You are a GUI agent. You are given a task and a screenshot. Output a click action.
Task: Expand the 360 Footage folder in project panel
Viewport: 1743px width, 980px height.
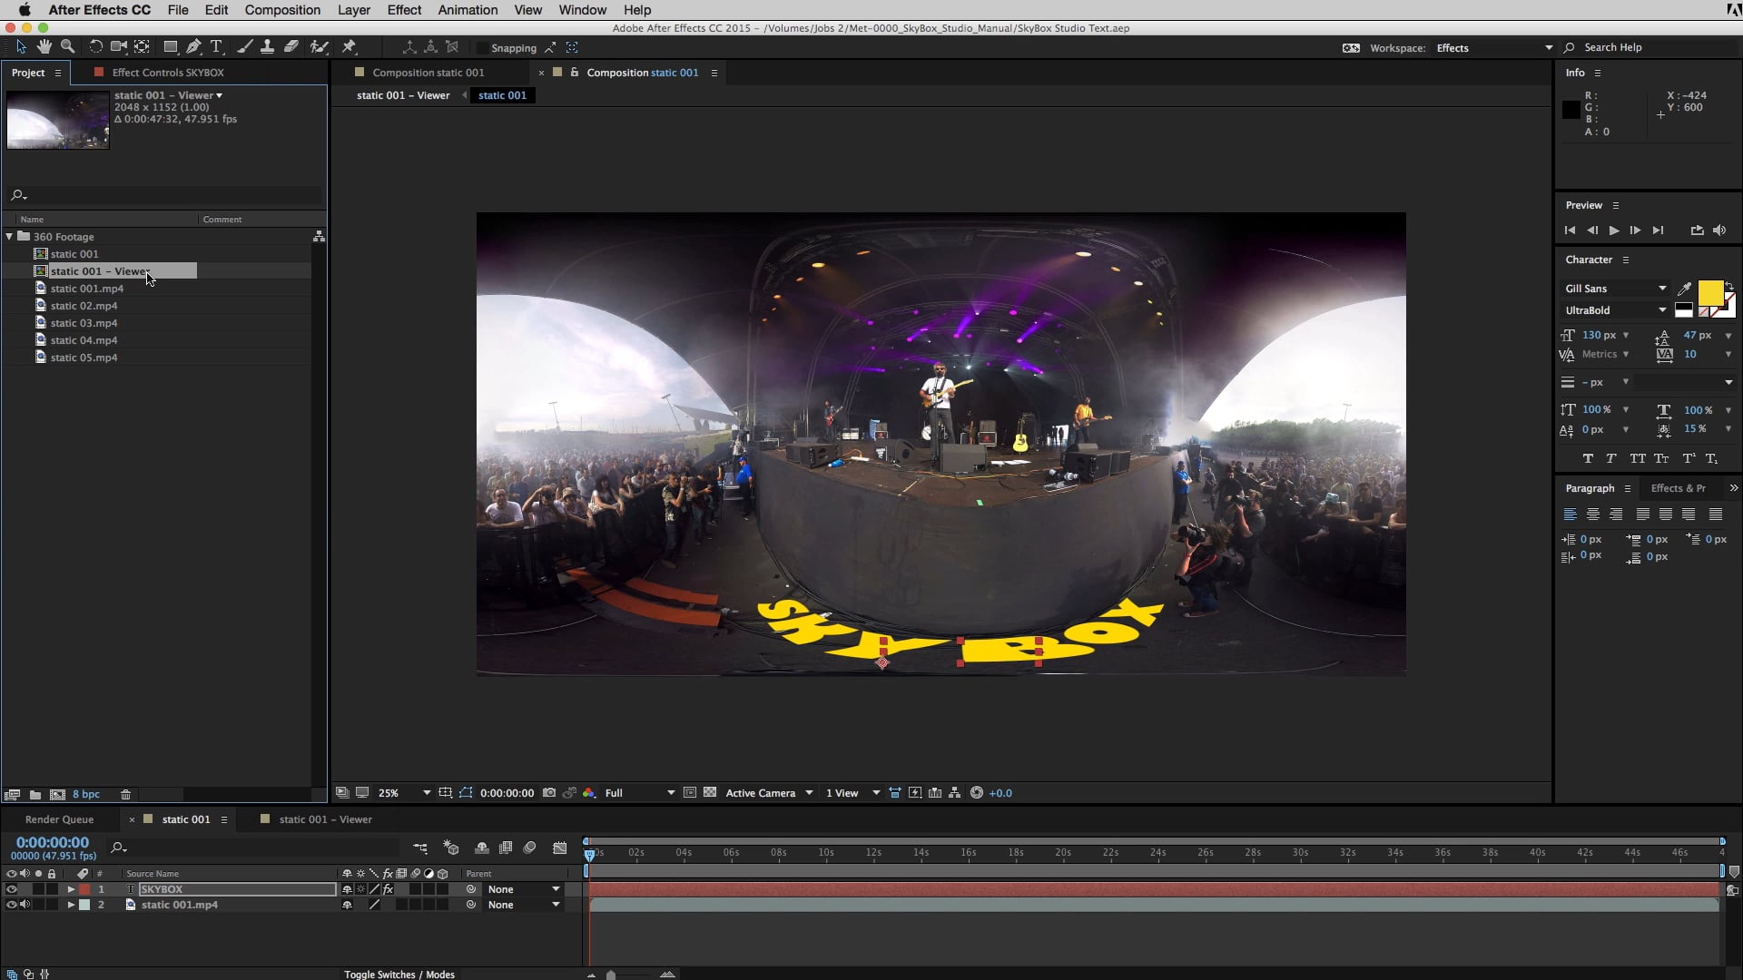click(8, 236)
